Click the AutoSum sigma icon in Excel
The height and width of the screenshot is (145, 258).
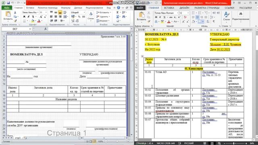(117, 12)
